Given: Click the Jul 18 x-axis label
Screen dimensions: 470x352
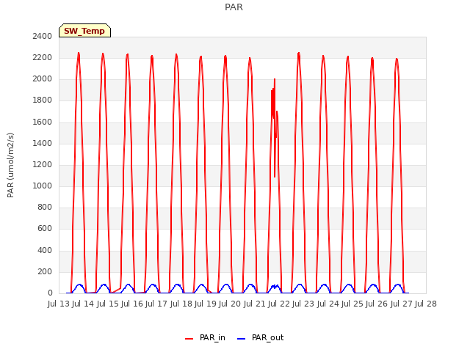Looking at the screenshot, I should 181,304.
